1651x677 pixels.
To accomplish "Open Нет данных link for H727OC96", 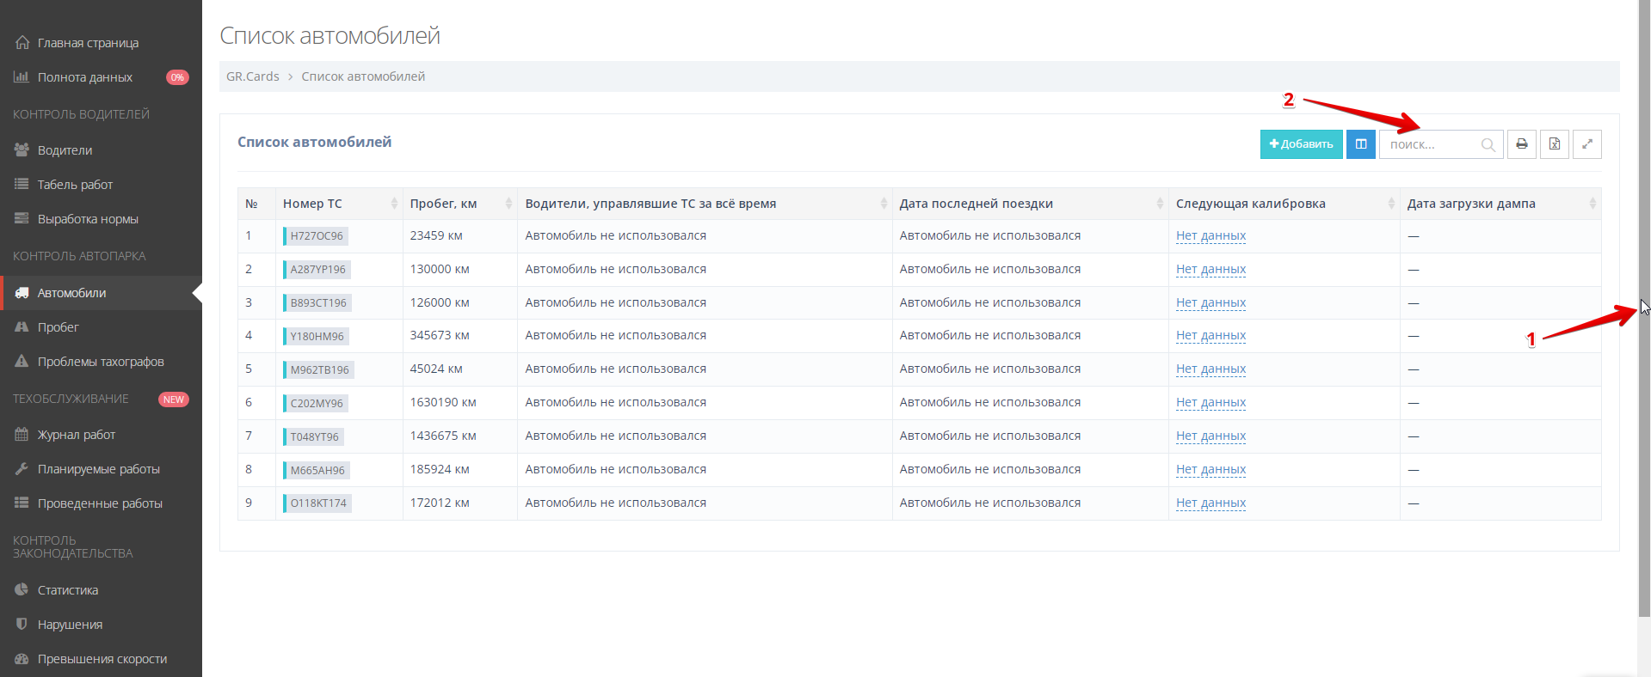I will (1210, 236).
